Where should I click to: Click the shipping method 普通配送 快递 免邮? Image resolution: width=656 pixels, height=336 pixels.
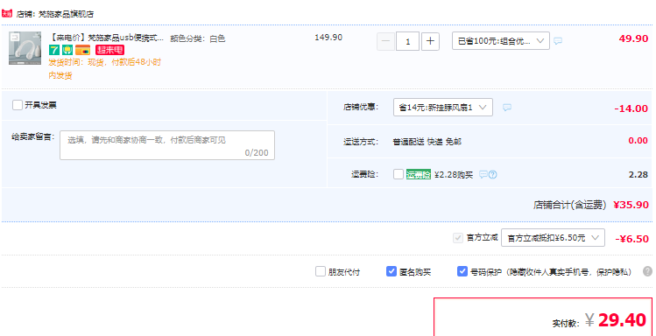(427, 142)
